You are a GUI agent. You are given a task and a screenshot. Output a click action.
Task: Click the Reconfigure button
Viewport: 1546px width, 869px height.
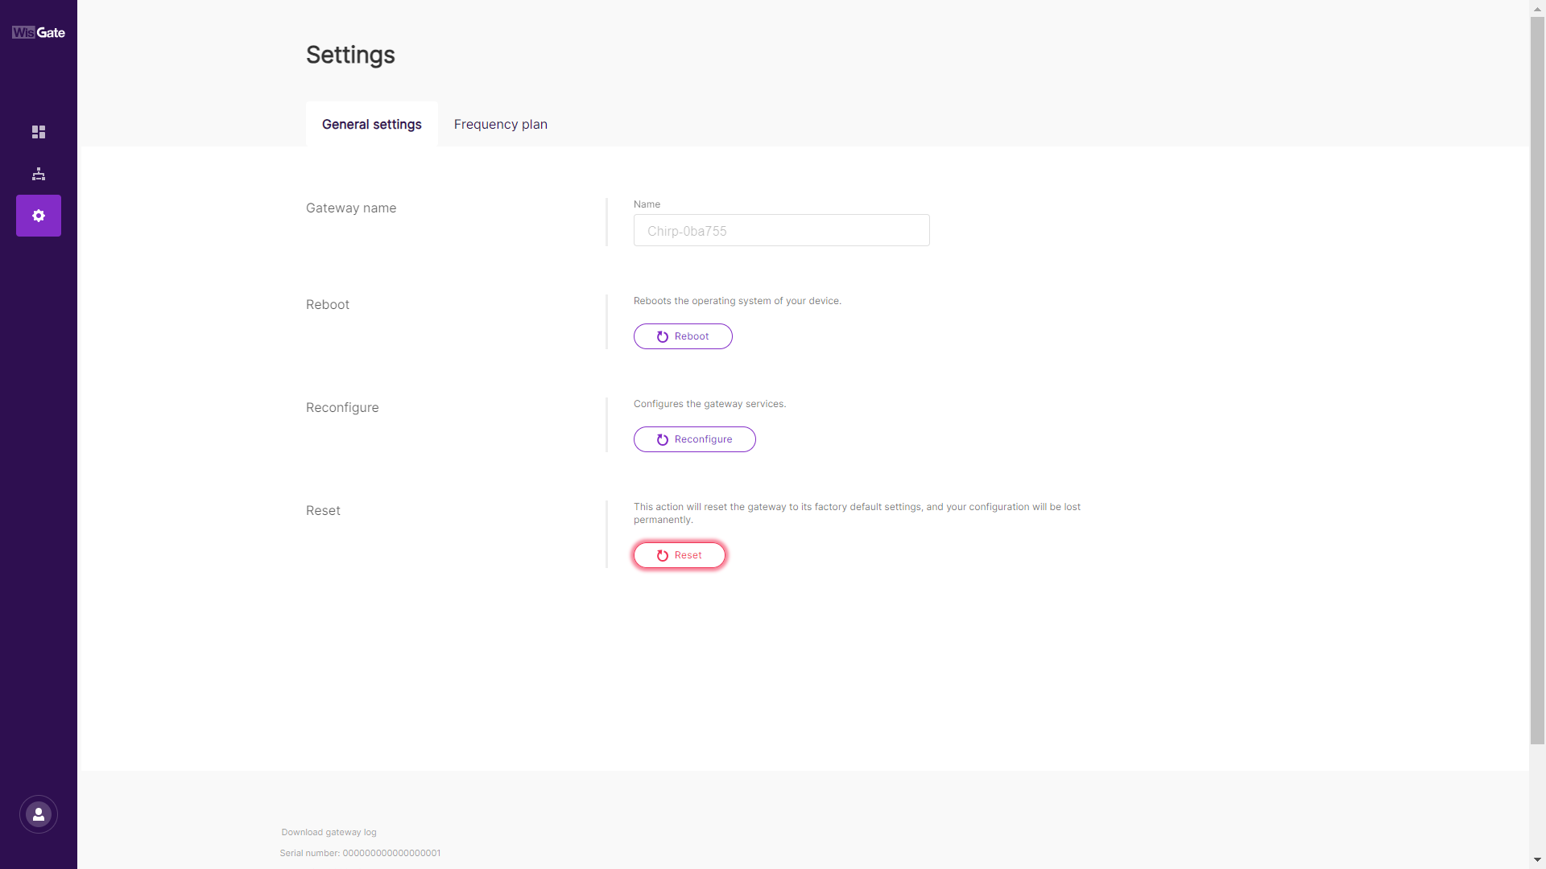point(694,439)
